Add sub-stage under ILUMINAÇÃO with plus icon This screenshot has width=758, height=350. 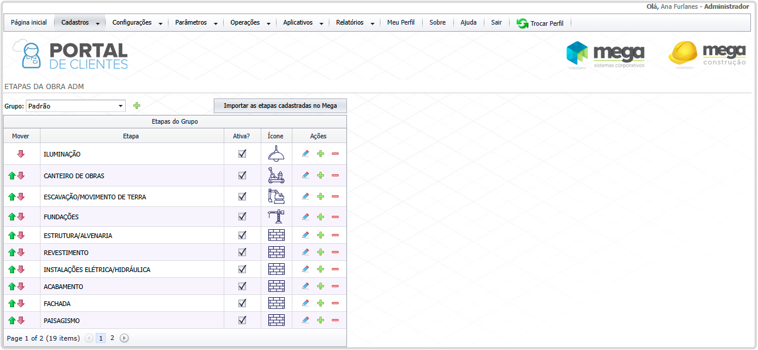click(x=321, y=154)
